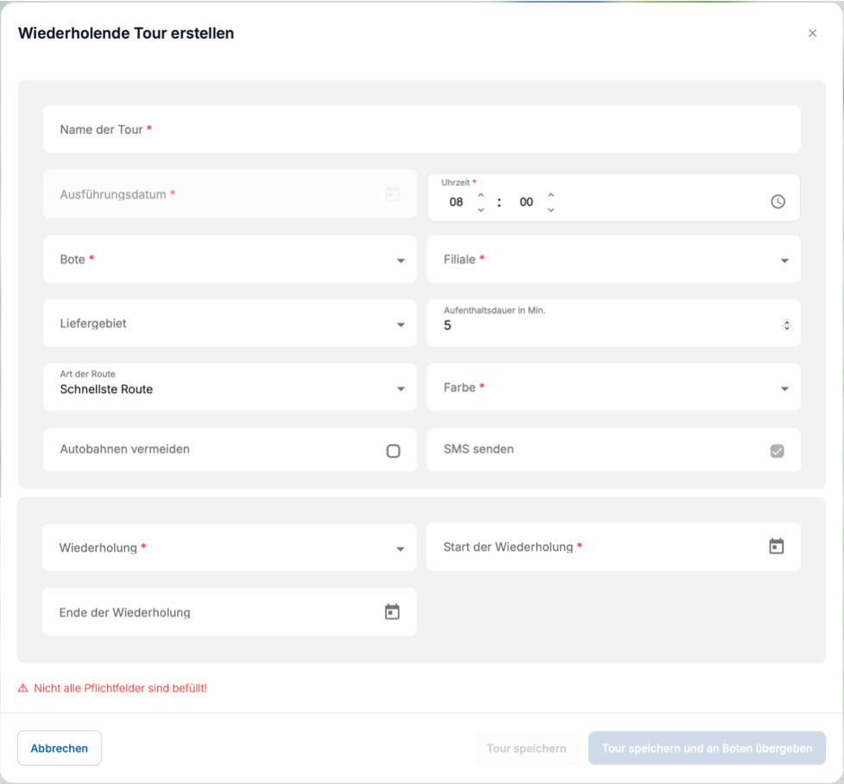
Task: Click the clock icon in Uhrzeit field
Action: 778,202
